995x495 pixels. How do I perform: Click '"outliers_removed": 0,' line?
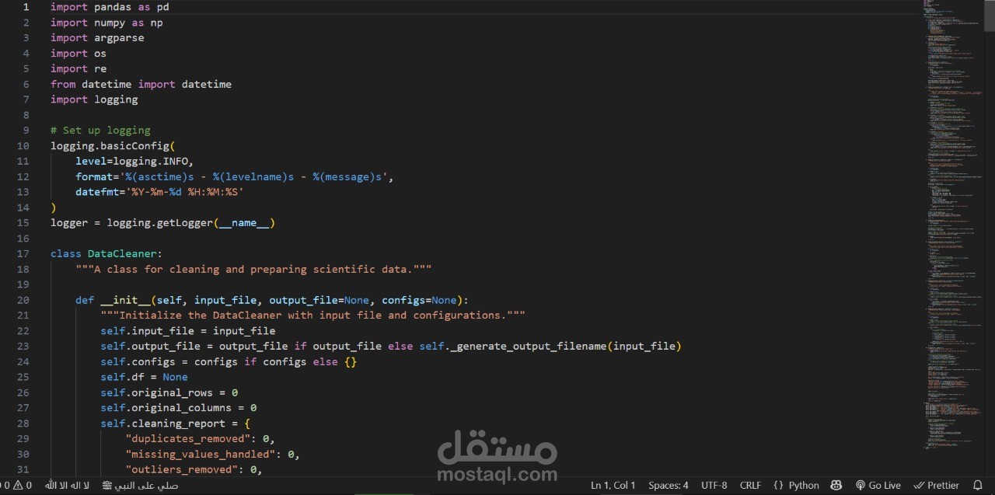pos(194,469)
